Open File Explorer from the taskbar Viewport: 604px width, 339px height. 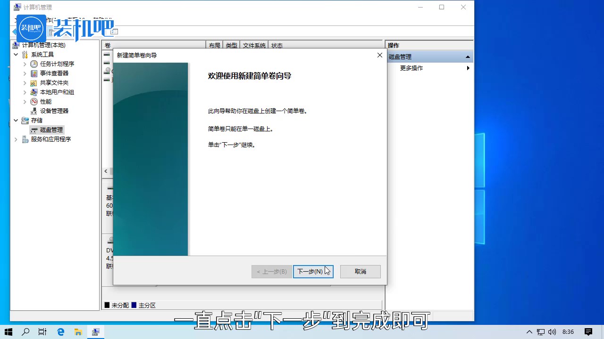point(78,331)
